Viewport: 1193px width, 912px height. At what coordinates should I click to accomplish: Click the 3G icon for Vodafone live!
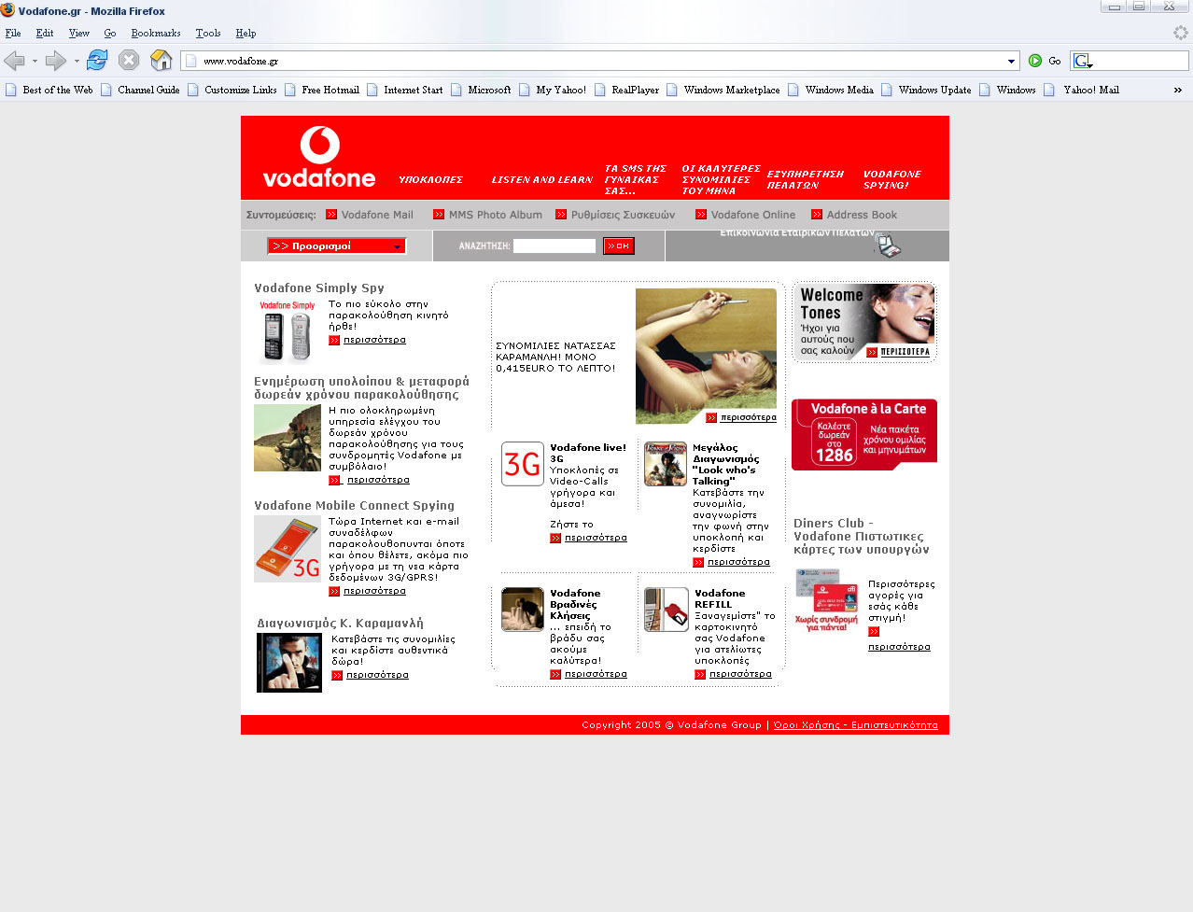(x=523, y=464)
